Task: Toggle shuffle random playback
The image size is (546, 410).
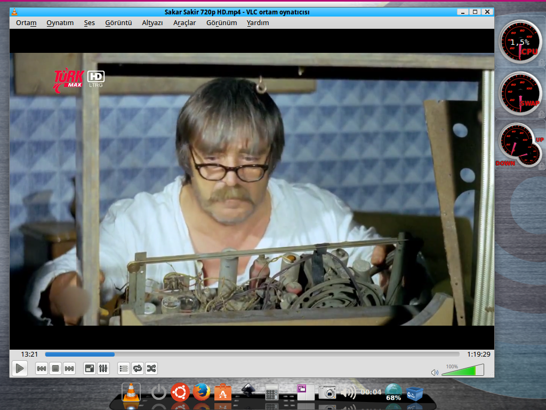Action: 151,368
